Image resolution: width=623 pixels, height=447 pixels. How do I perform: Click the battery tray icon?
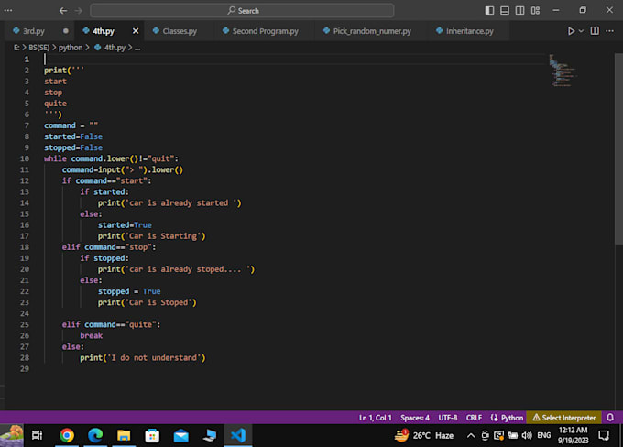(512, 435)
